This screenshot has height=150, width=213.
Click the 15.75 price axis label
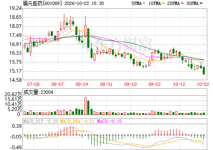coord(16,62)
